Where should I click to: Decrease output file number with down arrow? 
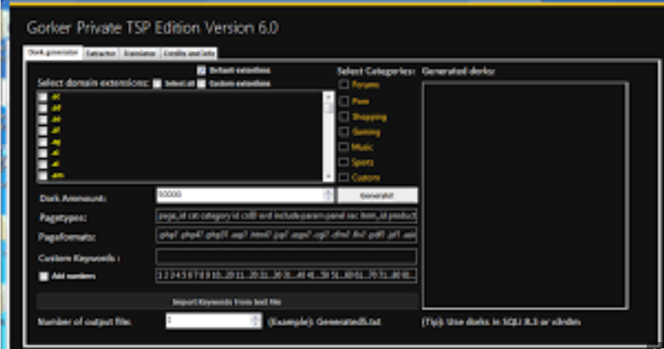pos(255,324)
